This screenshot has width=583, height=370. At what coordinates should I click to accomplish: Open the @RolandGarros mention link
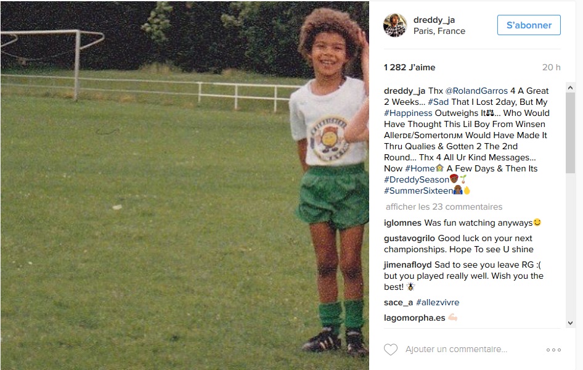pos(476,91)
